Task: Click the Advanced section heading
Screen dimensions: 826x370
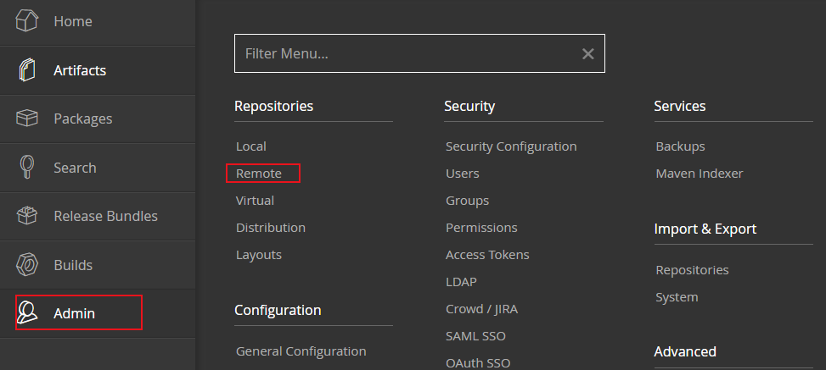Action: 685,351
